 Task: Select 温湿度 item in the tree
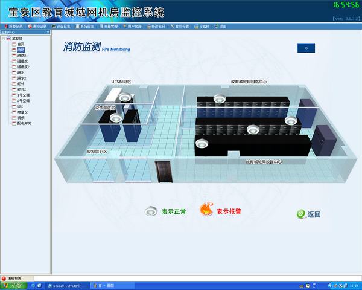click(22, 61)
